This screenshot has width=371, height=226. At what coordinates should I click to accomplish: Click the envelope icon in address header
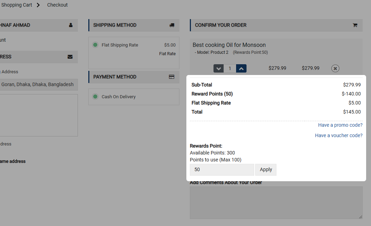70,57
